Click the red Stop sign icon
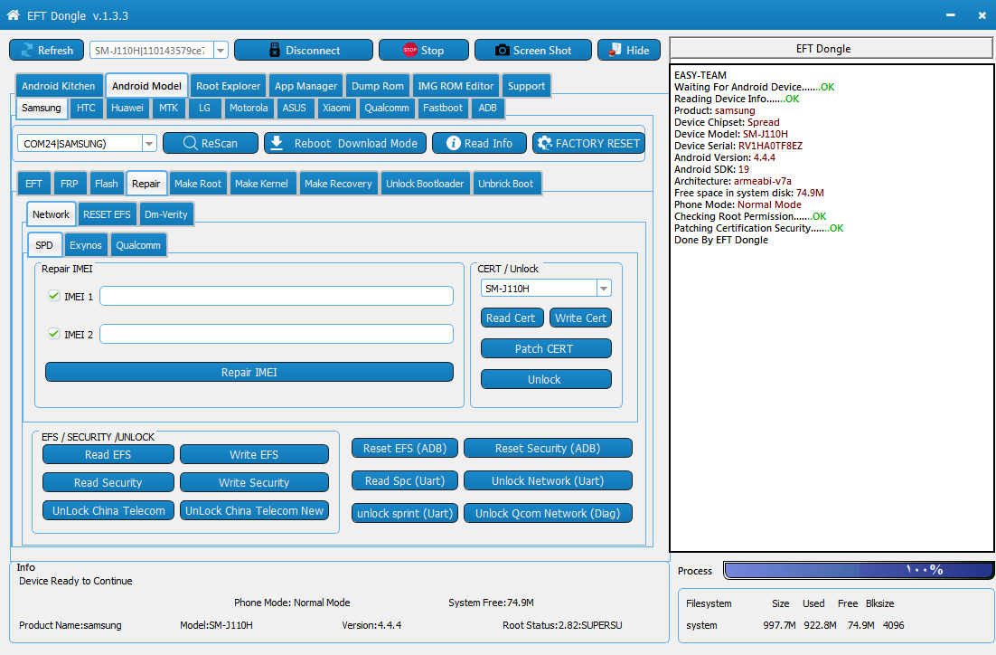The image size is (996, 655). [410, 51]
